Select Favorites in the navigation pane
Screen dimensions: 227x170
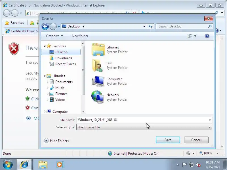[x=59, y=46]
